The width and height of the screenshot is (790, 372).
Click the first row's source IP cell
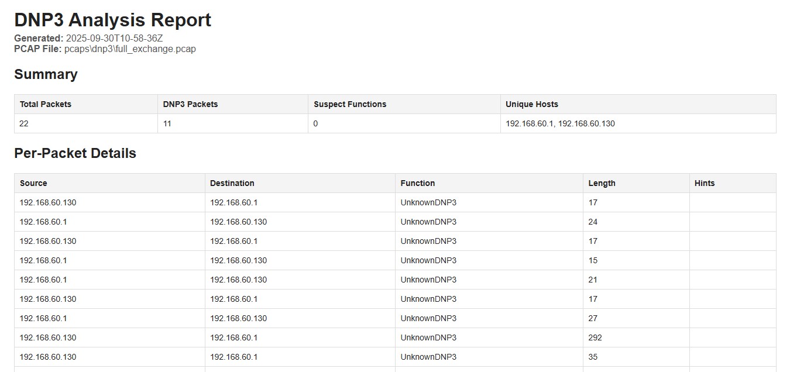point(110,202)
